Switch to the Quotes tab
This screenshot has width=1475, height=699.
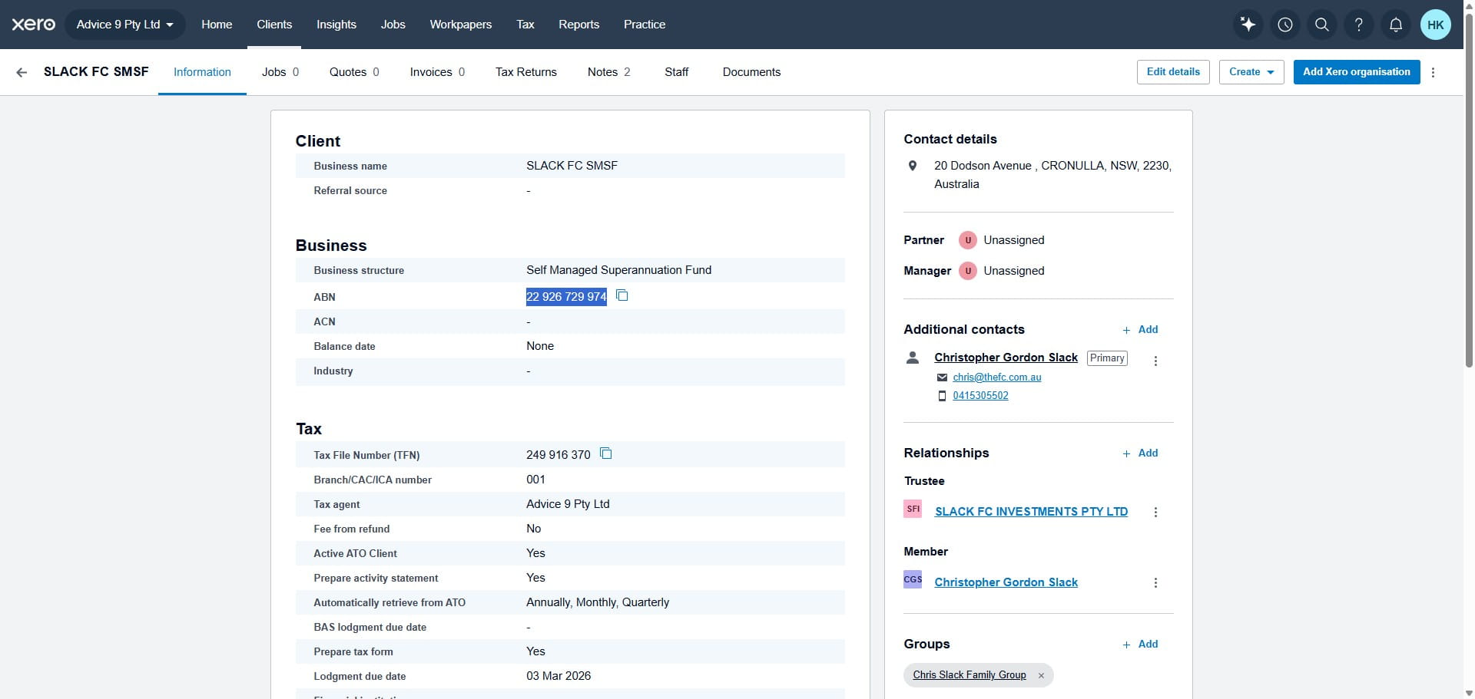[x=354, y=72]
